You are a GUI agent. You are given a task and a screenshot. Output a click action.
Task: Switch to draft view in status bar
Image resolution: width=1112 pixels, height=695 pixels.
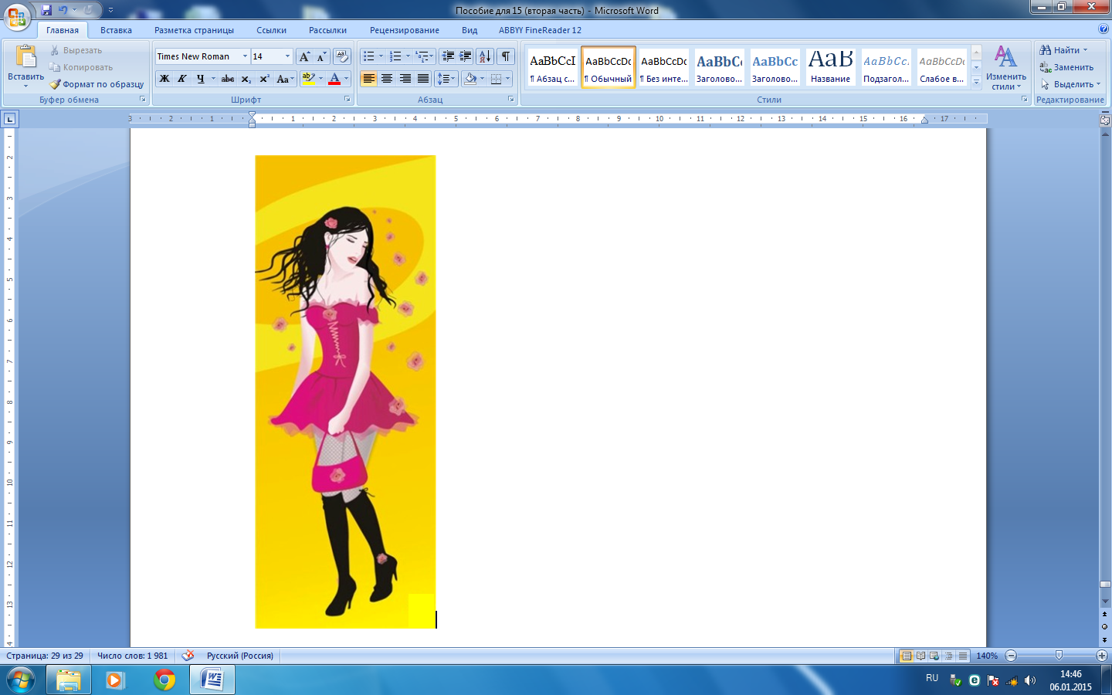pos(962,656)
